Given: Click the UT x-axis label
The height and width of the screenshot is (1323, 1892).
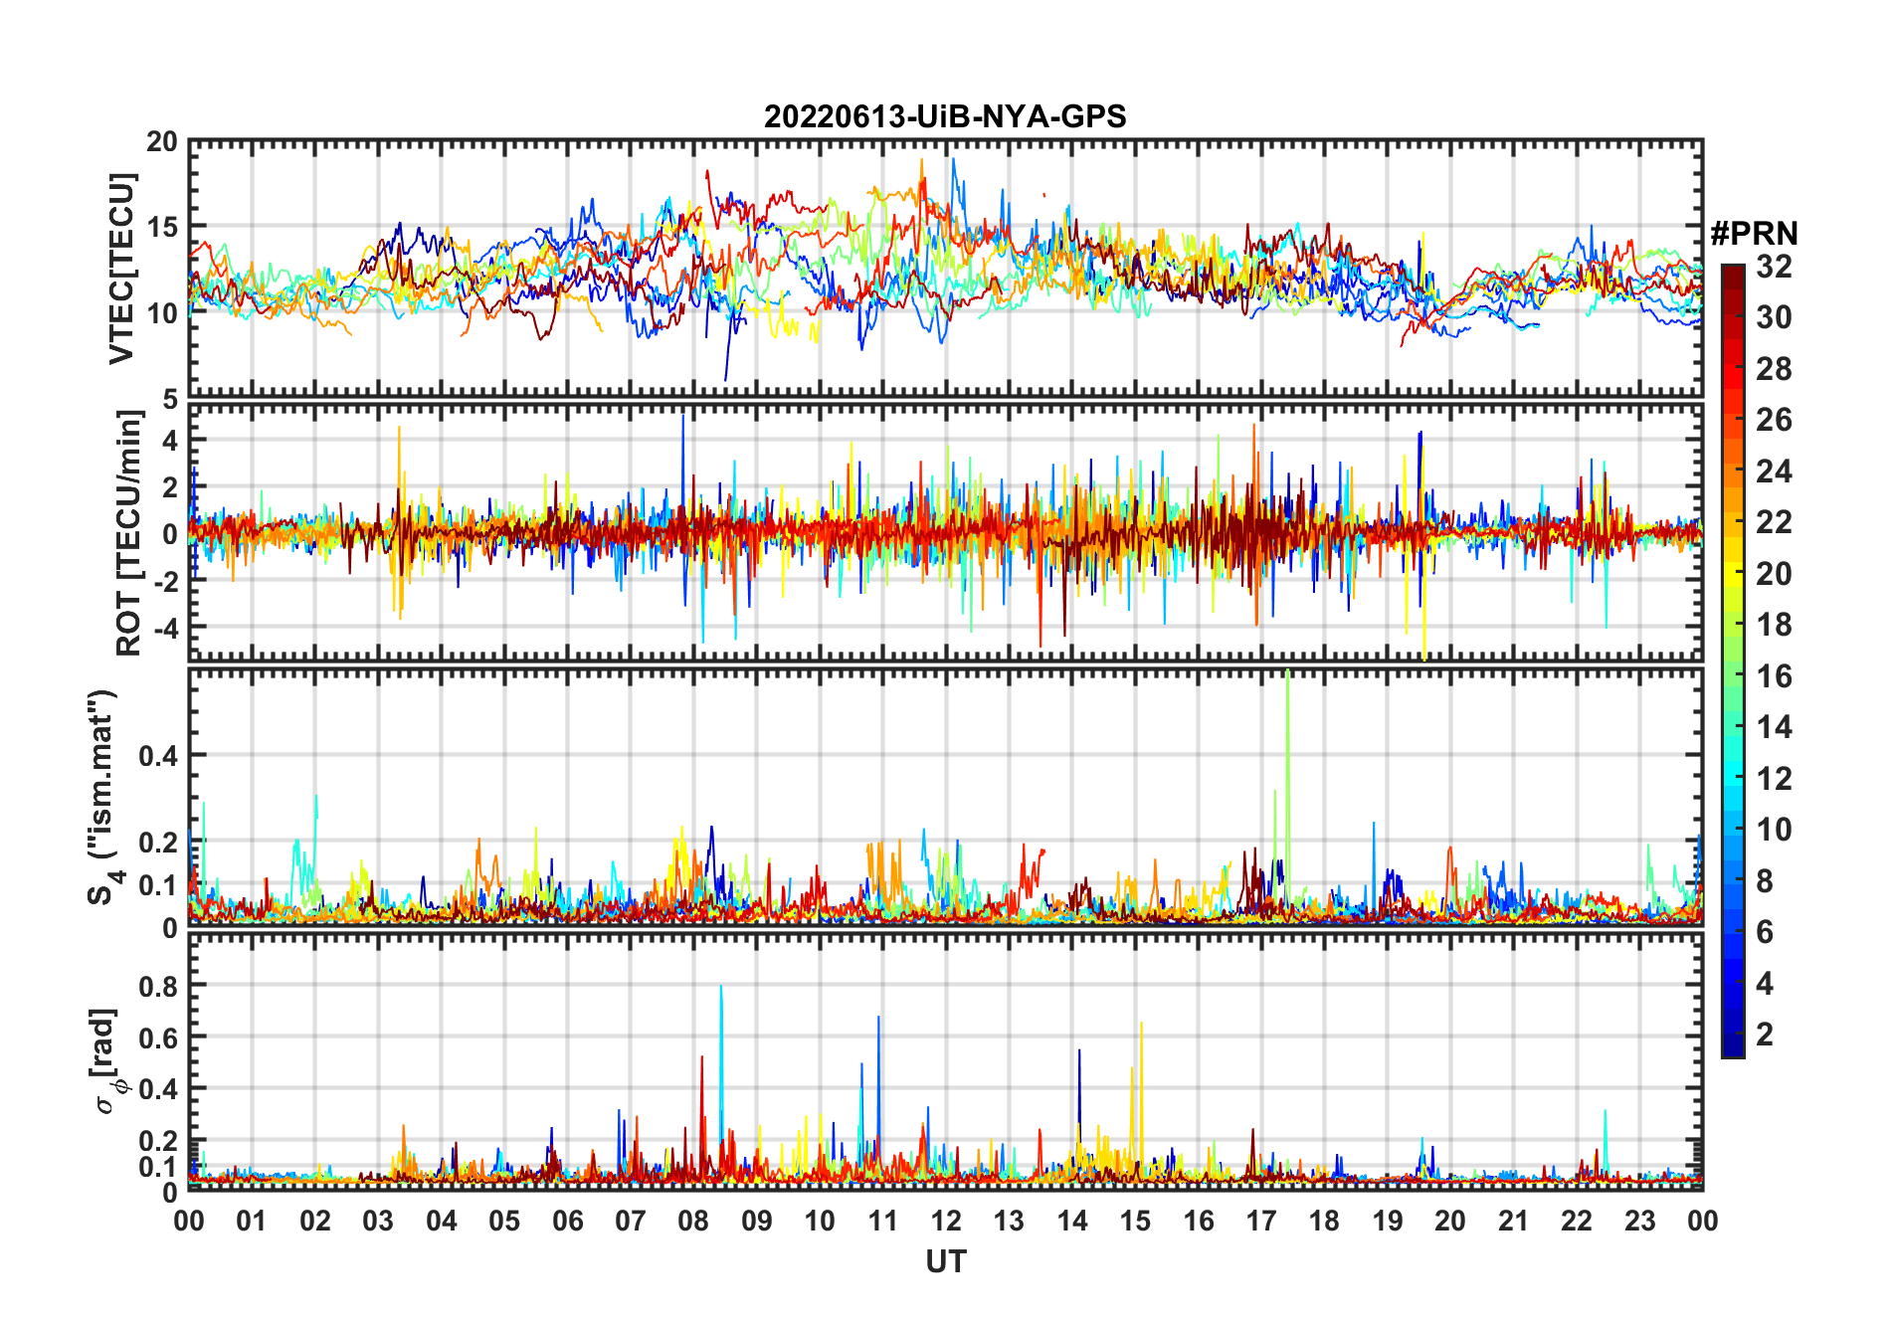Looking at the screenshot, I should (x=946, y=1262).
